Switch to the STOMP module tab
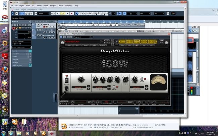Image resolution: width=218 pixels, height=136 pixels. coord(129,45)
